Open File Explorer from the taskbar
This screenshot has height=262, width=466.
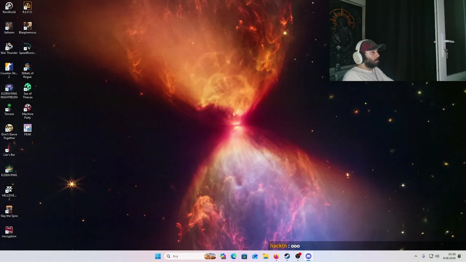point(266,256)
